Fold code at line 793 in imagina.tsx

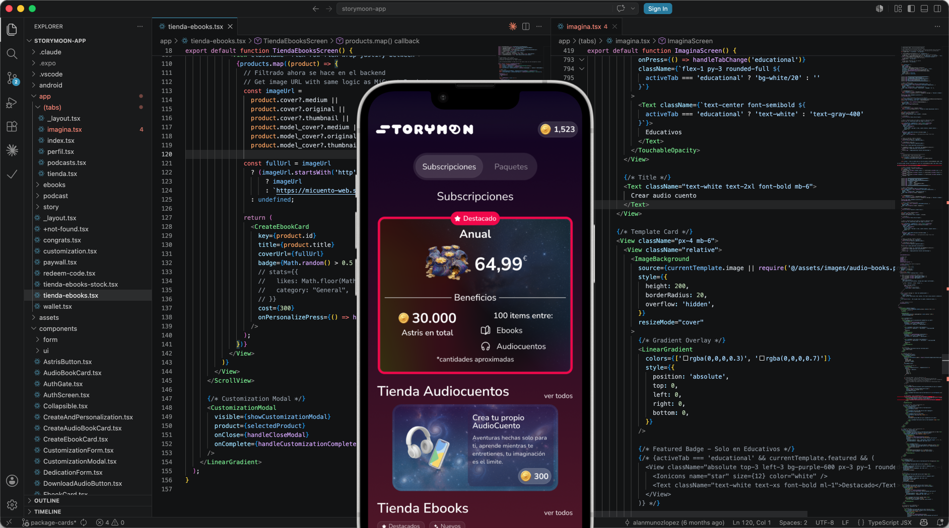tap(582, 60)
